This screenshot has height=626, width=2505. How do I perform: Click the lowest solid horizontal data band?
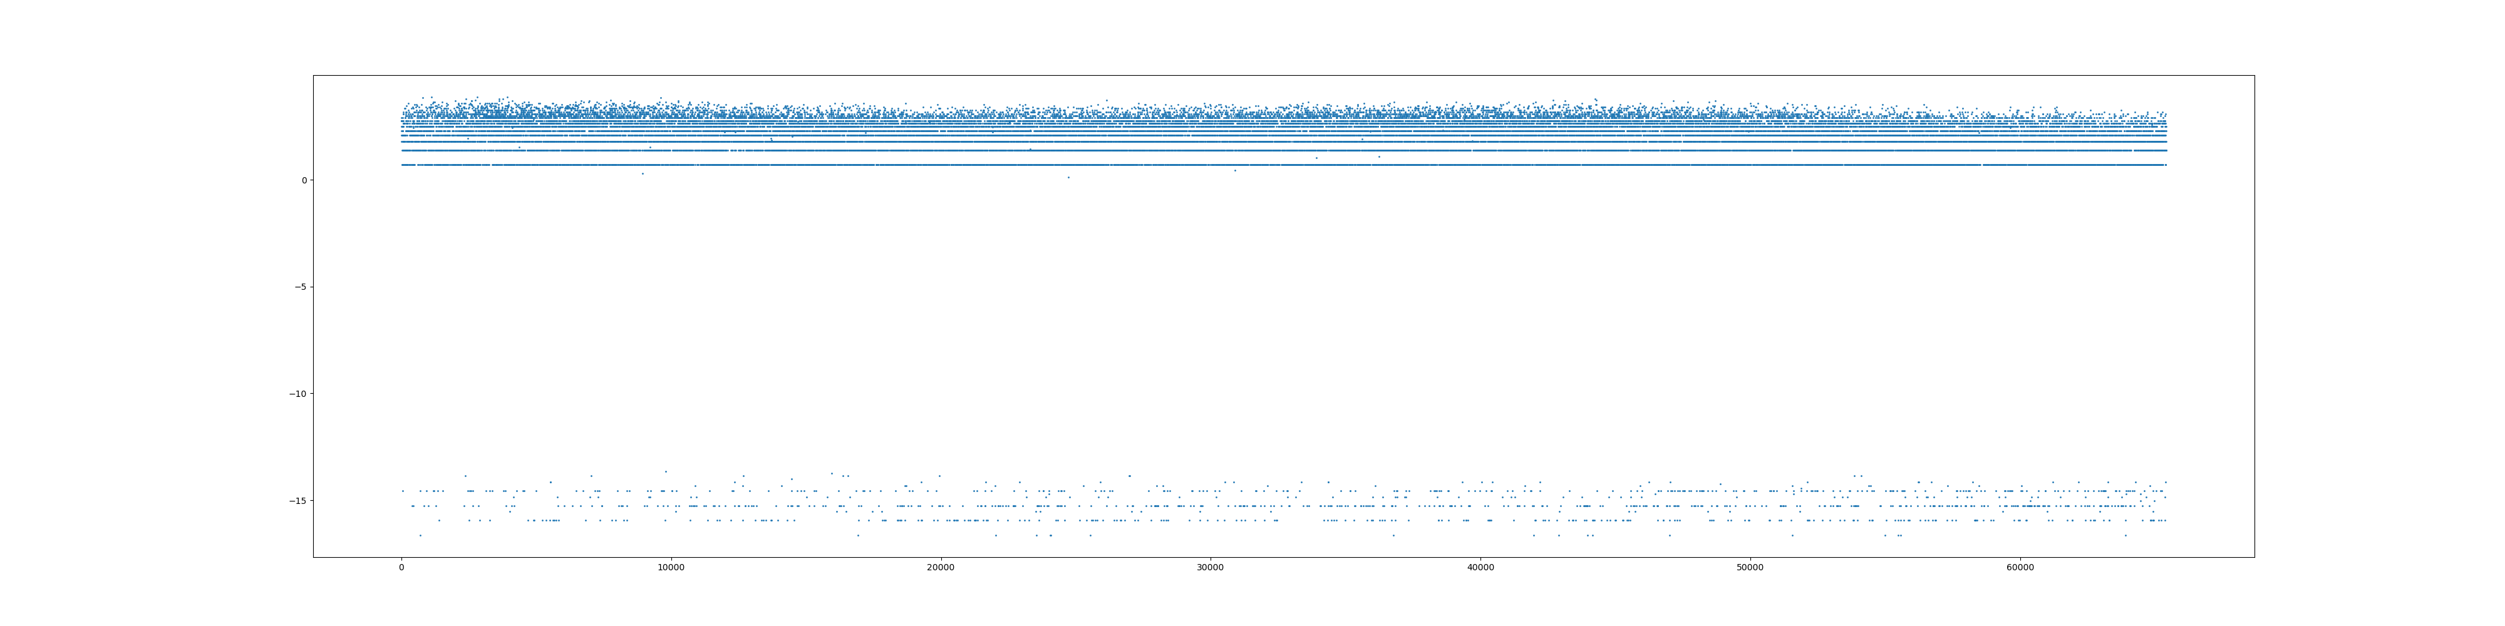point(1264,165)
